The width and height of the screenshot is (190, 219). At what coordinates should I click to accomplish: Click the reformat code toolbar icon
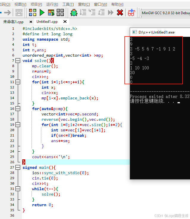pos(19,13)
